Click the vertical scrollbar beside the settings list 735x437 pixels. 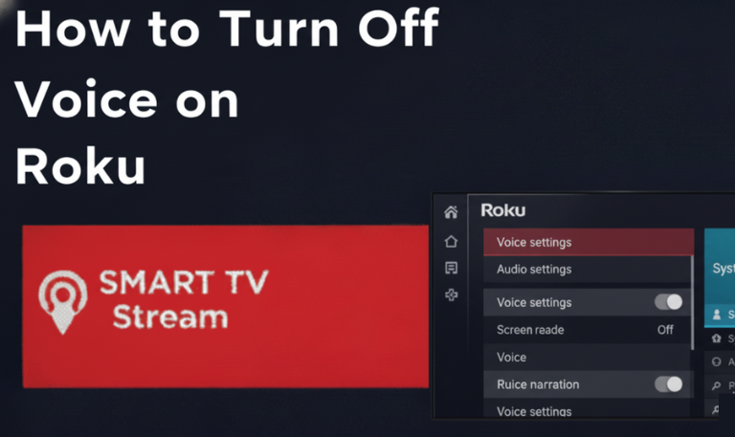coord(693,302)
